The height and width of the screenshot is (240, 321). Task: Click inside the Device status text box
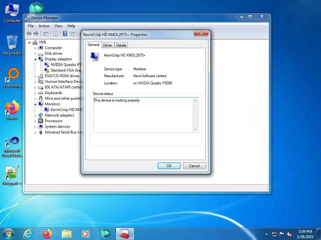tap(143, 115)
